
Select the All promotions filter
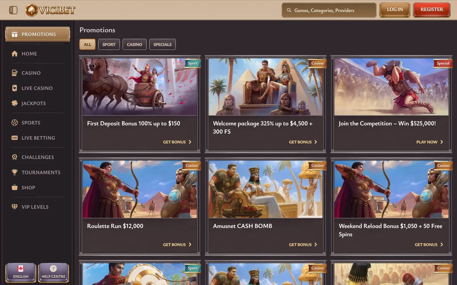pos(88,44)
